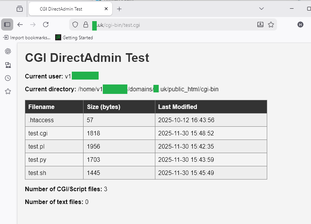Toggle the Firefox sidebar button
The height and width of the screenshot is (224, 311).
point(7,25)
